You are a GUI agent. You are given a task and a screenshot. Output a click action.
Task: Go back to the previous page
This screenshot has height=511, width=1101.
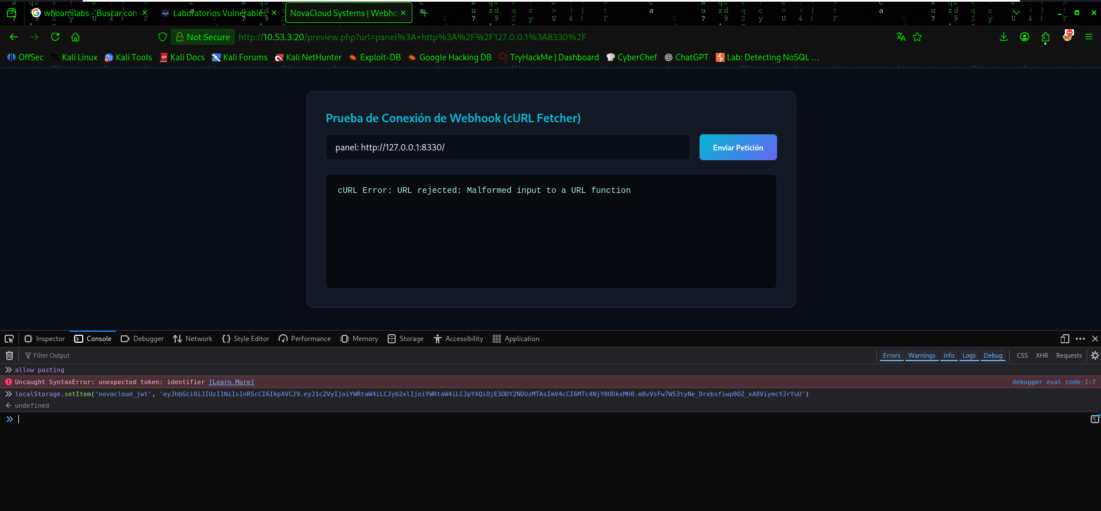coord(14,37)
